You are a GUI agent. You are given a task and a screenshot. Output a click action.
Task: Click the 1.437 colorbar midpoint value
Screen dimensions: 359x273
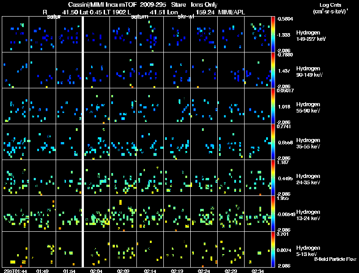point(284,71)
